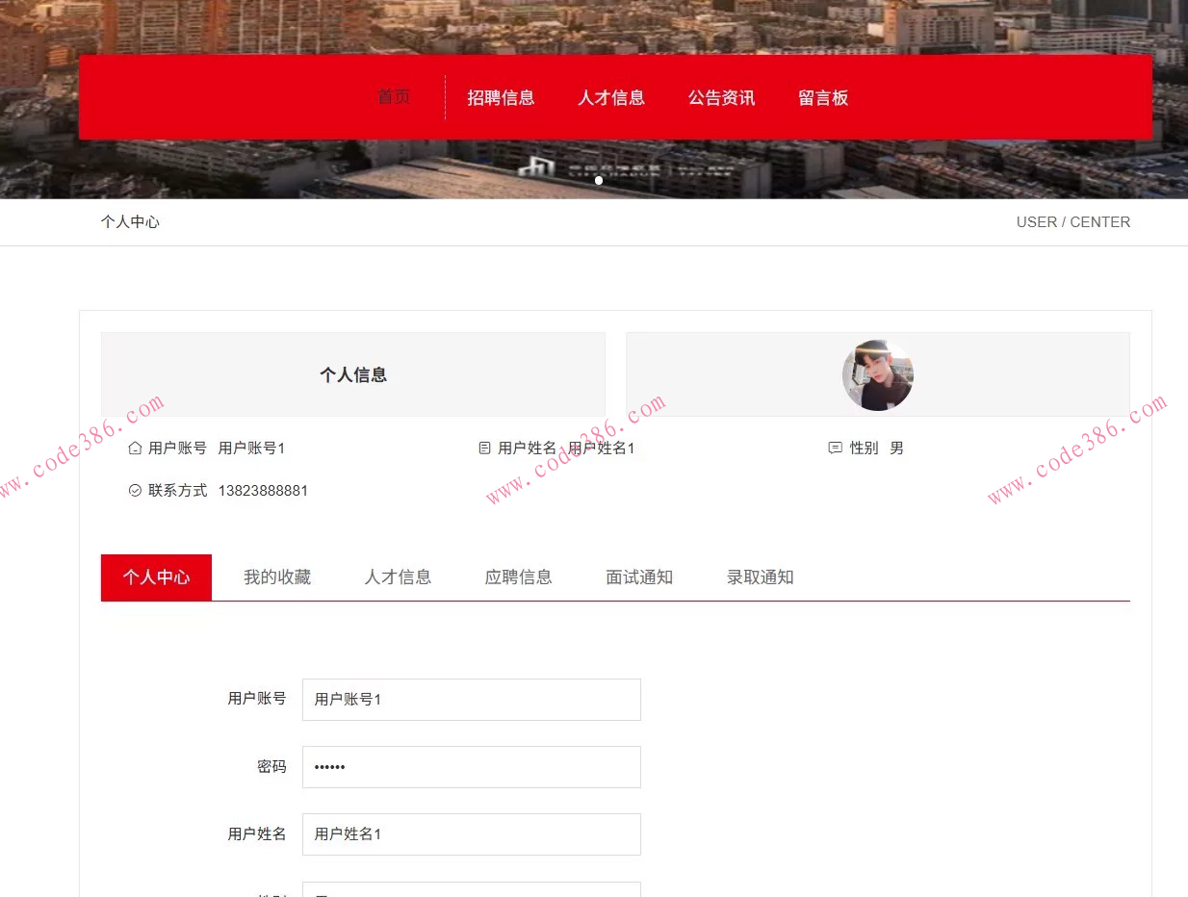Viewport: 1188px width, 897px height.
Task: Switch to the 我的收藏 tab
Action: tap(277, 577)
